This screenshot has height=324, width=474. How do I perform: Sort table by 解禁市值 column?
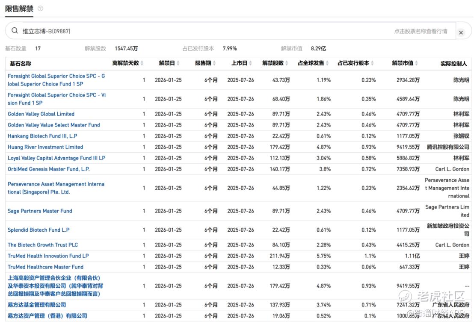pyautogui.click(x=405, y=63)
